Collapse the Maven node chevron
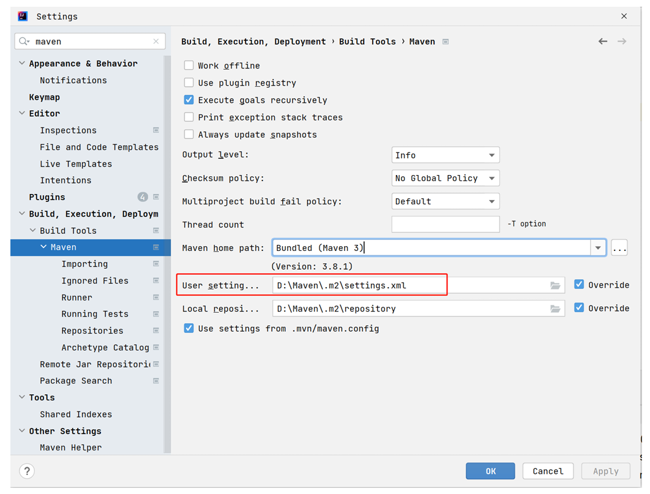The image size is (650, 494). (x=43, y=247)
